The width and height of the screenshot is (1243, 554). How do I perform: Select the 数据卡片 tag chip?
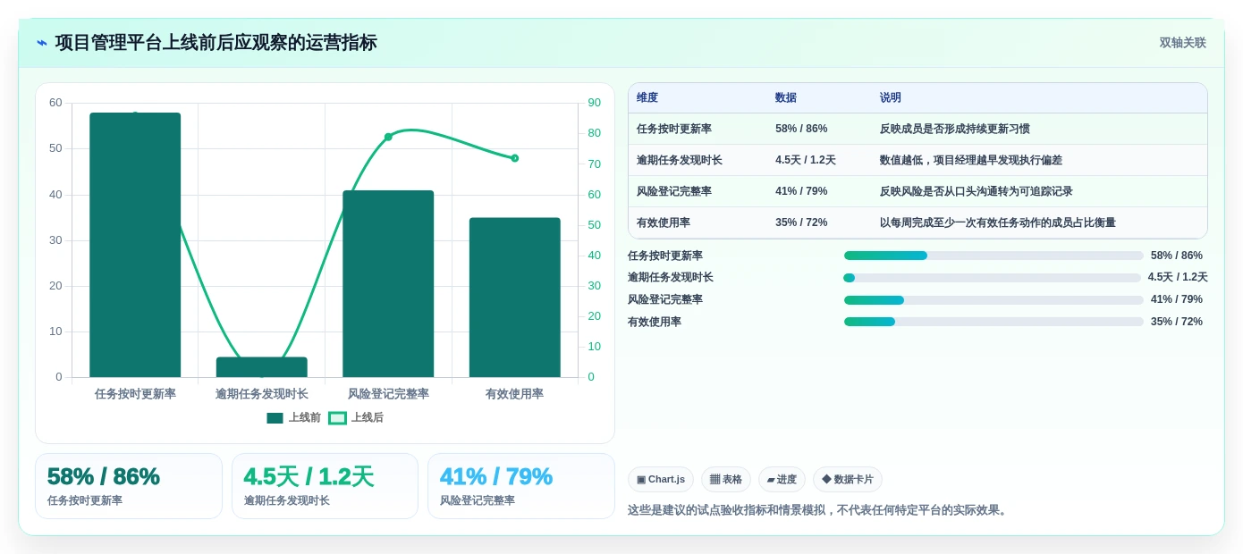(x=848, y=480)
